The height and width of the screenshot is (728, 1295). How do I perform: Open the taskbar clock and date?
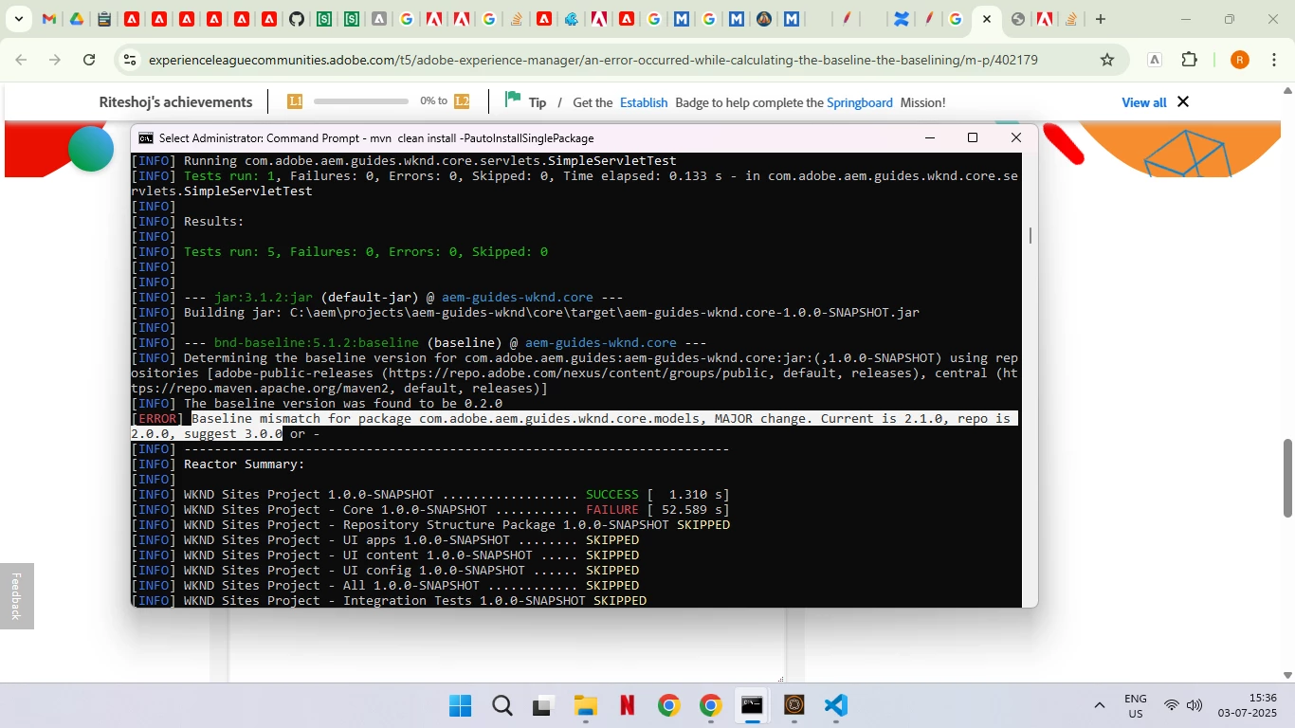1248,705
